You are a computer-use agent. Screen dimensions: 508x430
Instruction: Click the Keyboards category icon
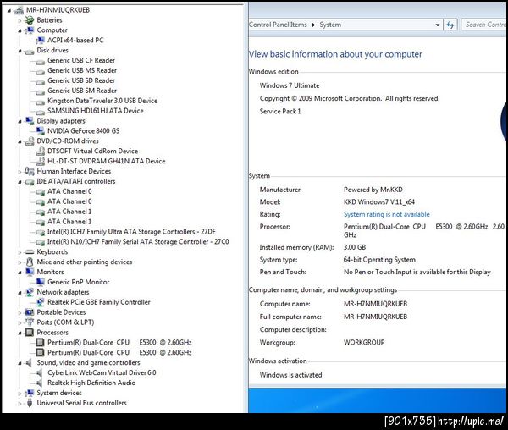(x=30, y=252)
